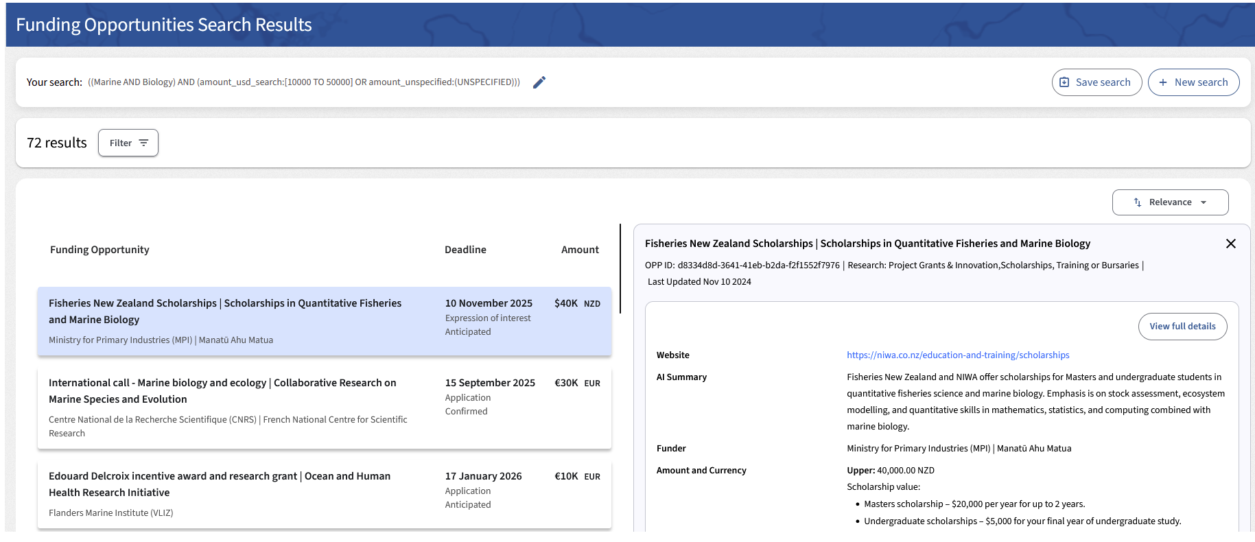Select International call Marine biology and ecology result
The width and height of the screenshot is (1255, 542).
[325, 408]
